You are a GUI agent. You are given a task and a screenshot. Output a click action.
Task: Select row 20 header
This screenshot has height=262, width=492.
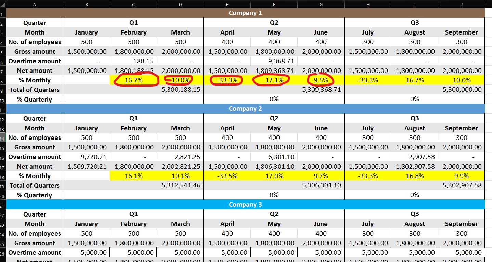[3, 195]
